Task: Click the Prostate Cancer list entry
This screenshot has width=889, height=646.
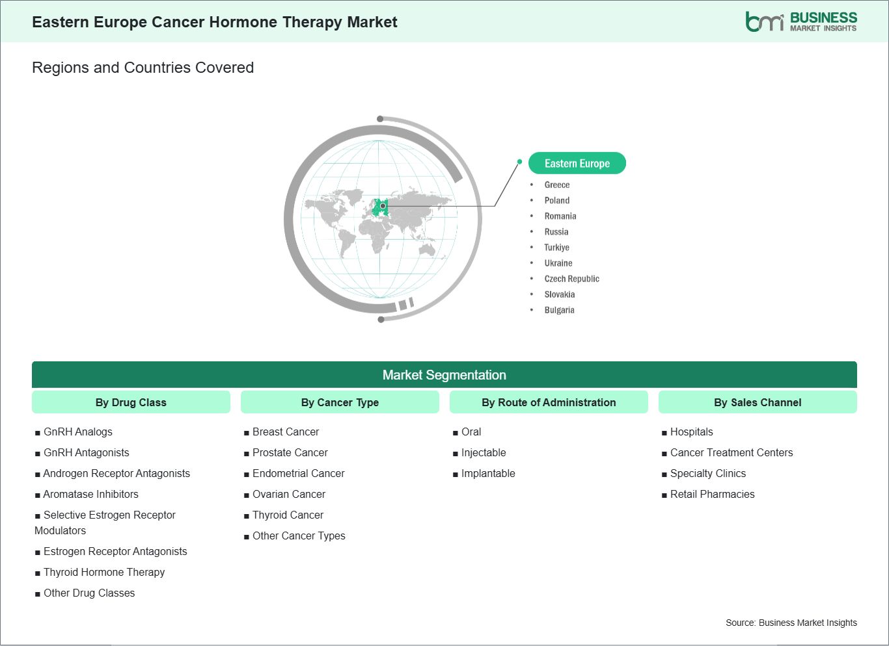Action: (x=290, y=453)
